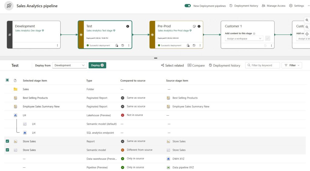Screen dimensions: 310x171
Task: Zoom out on pipeline canvas
Action: click(307, 27)
